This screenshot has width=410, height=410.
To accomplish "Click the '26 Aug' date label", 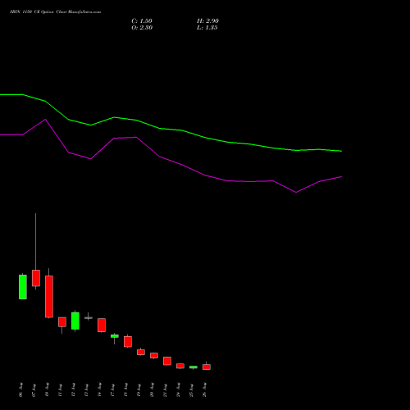I will [x=205, y=389].
